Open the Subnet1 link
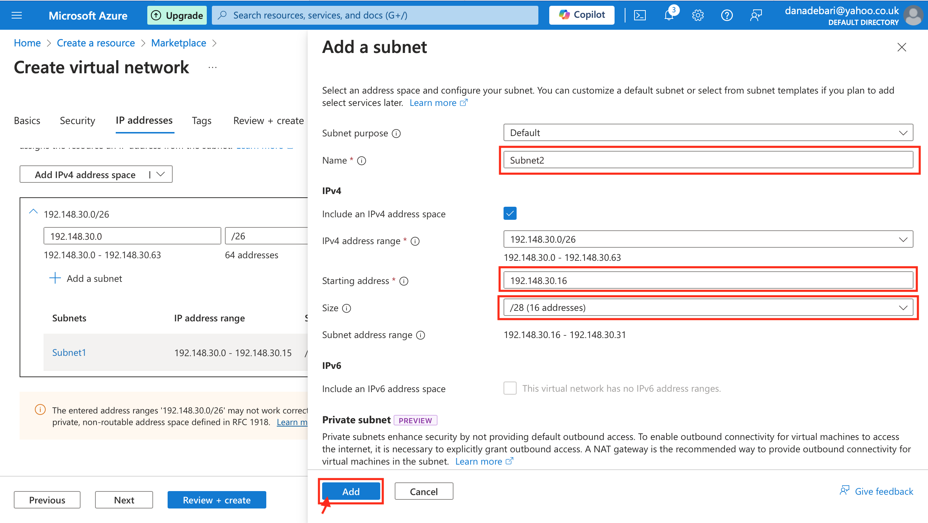Screen dimensions: 928x523 click(x=69, y=353)
